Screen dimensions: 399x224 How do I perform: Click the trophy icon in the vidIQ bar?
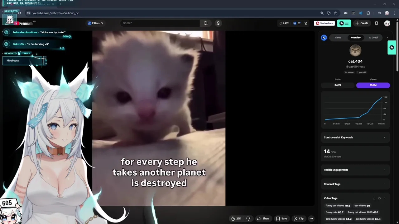pos(306,23)
